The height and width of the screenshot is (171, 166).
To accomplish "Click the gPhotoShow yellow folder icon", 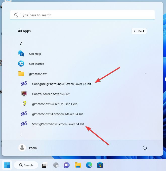I will pyautogui.click(x=21, y=74).
